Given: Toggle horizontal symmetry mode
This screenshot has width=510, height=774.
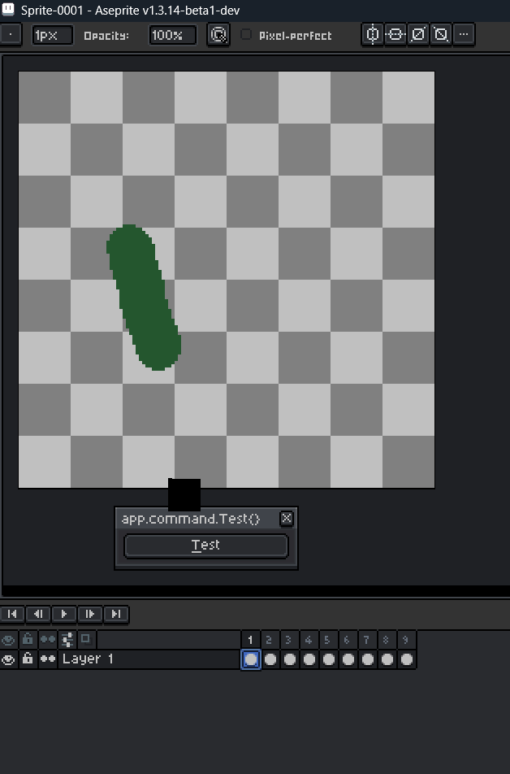Looking at the screenshot, I should coord(395,34).
